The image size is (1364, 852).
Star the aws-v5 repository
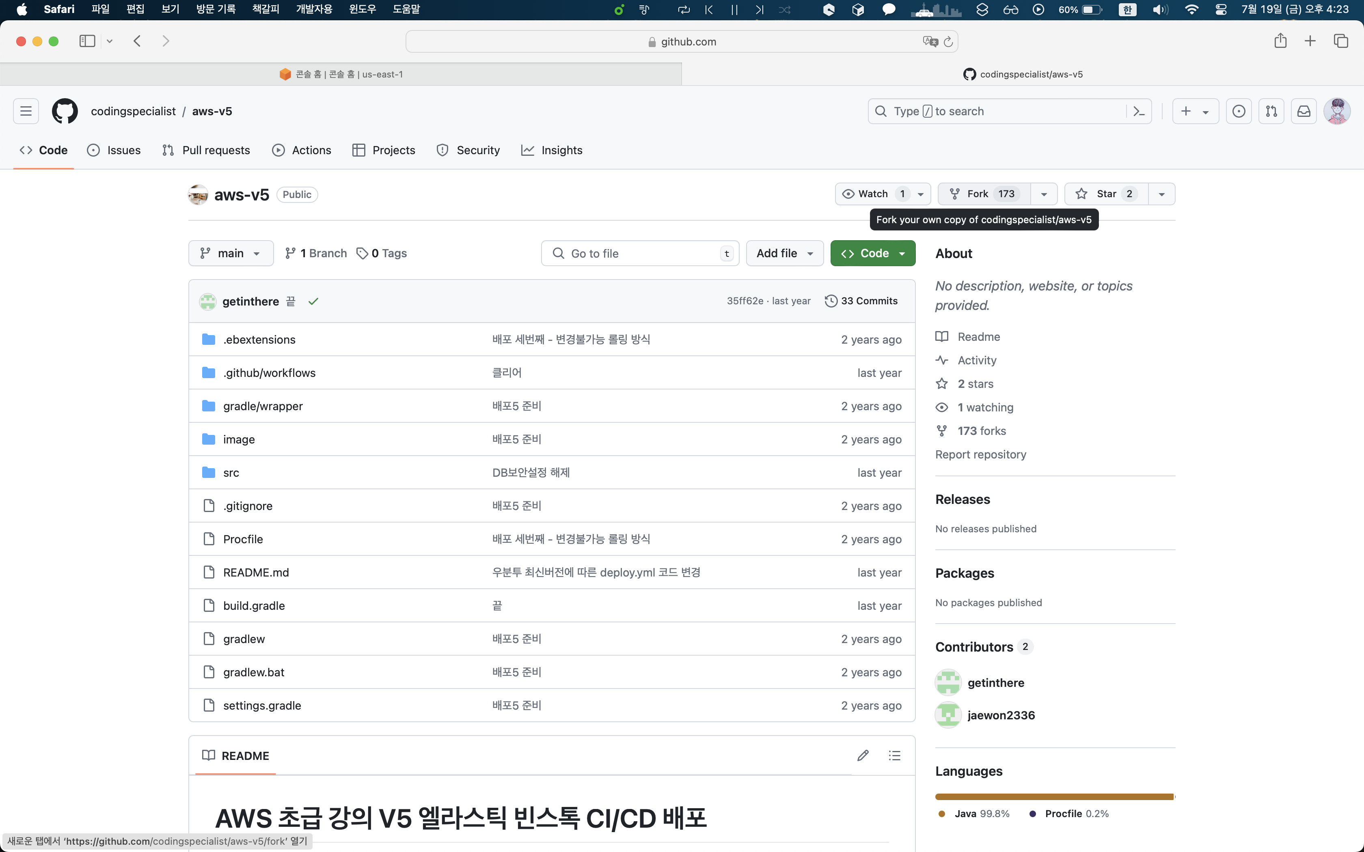click(x=1106, y=194)
